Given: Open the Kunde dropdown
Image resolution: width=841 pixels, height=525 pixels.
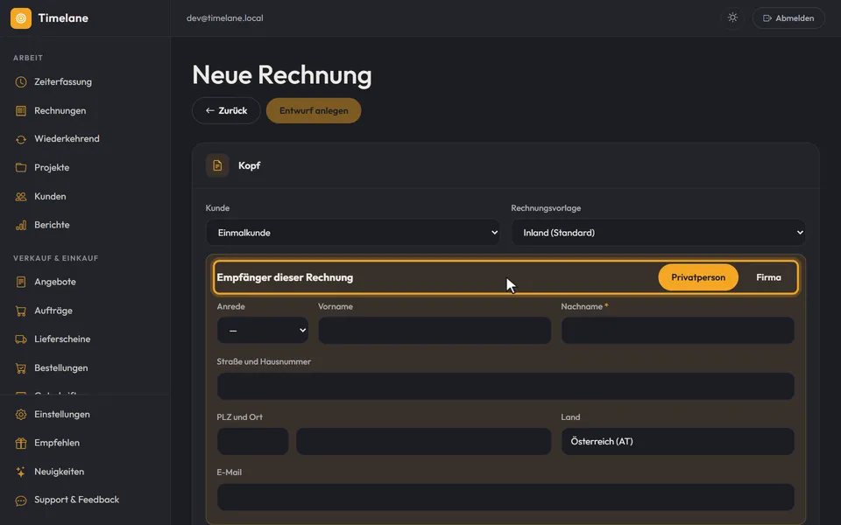Looking at the screenshot, I should pyautogui.click(x=353, y=233).
